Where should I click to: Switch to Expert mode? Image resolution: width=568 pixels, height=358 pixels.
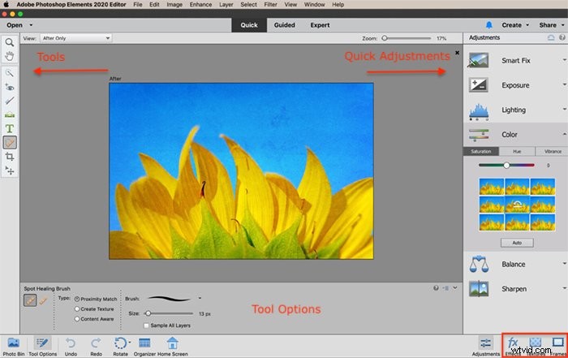pos(320,25)
